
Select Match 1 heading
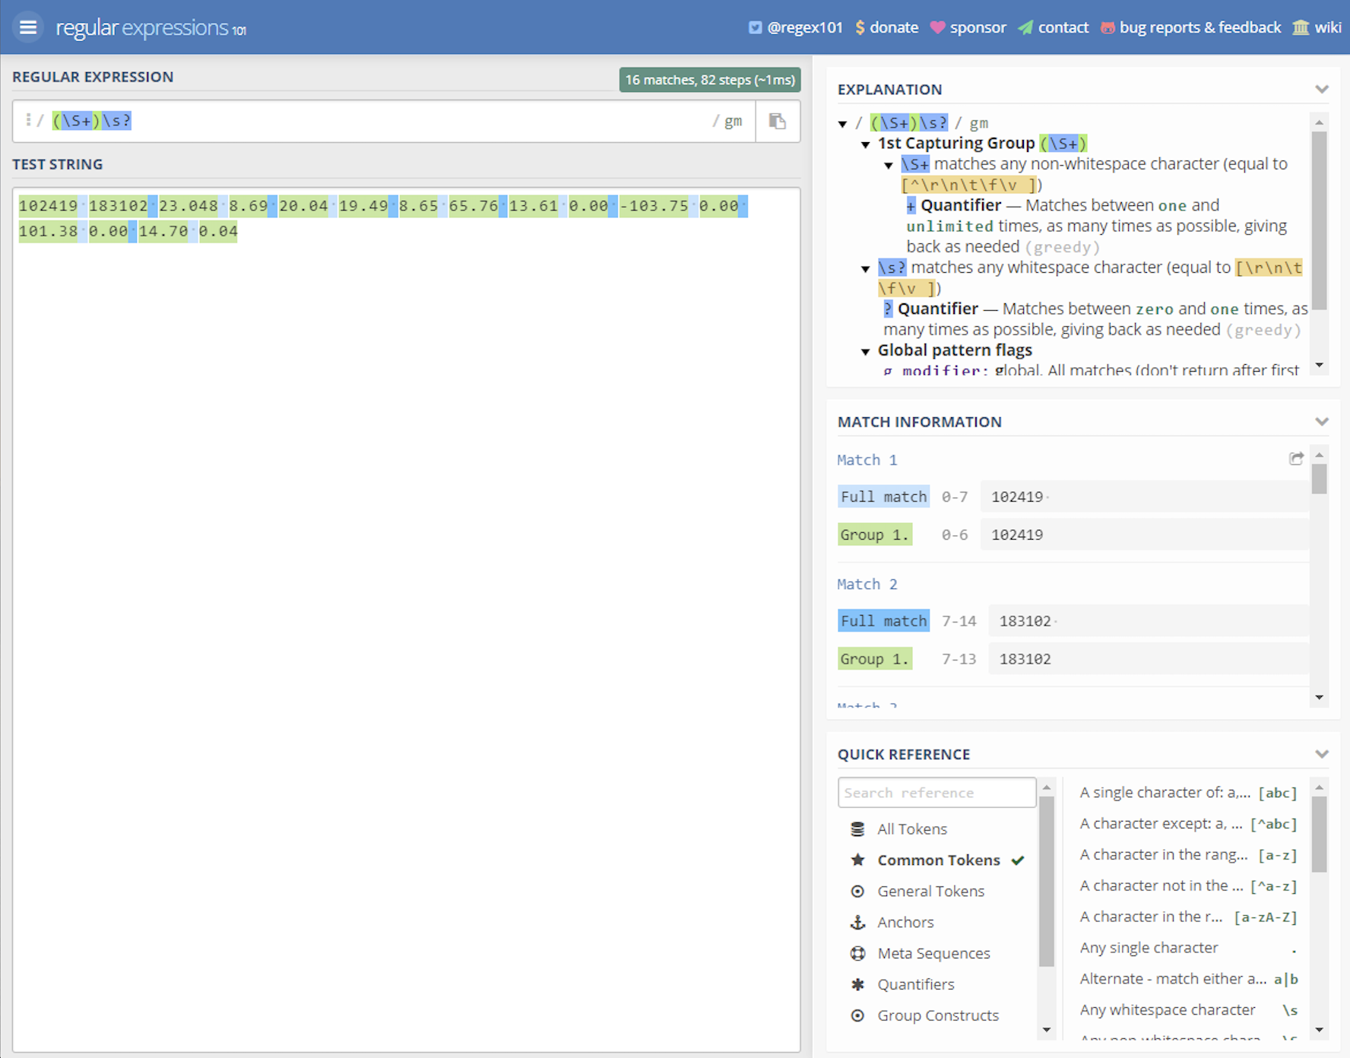[x=867, y=460]
